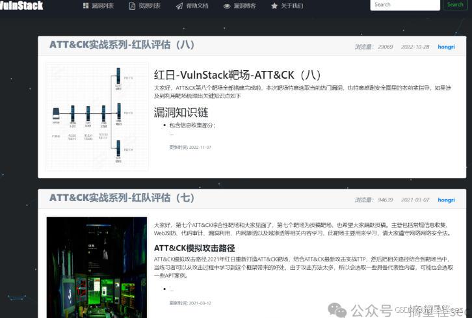Click the dark monitors room thumbnail
The width and height of the screenshot is (472, 318).
point(97,267)
